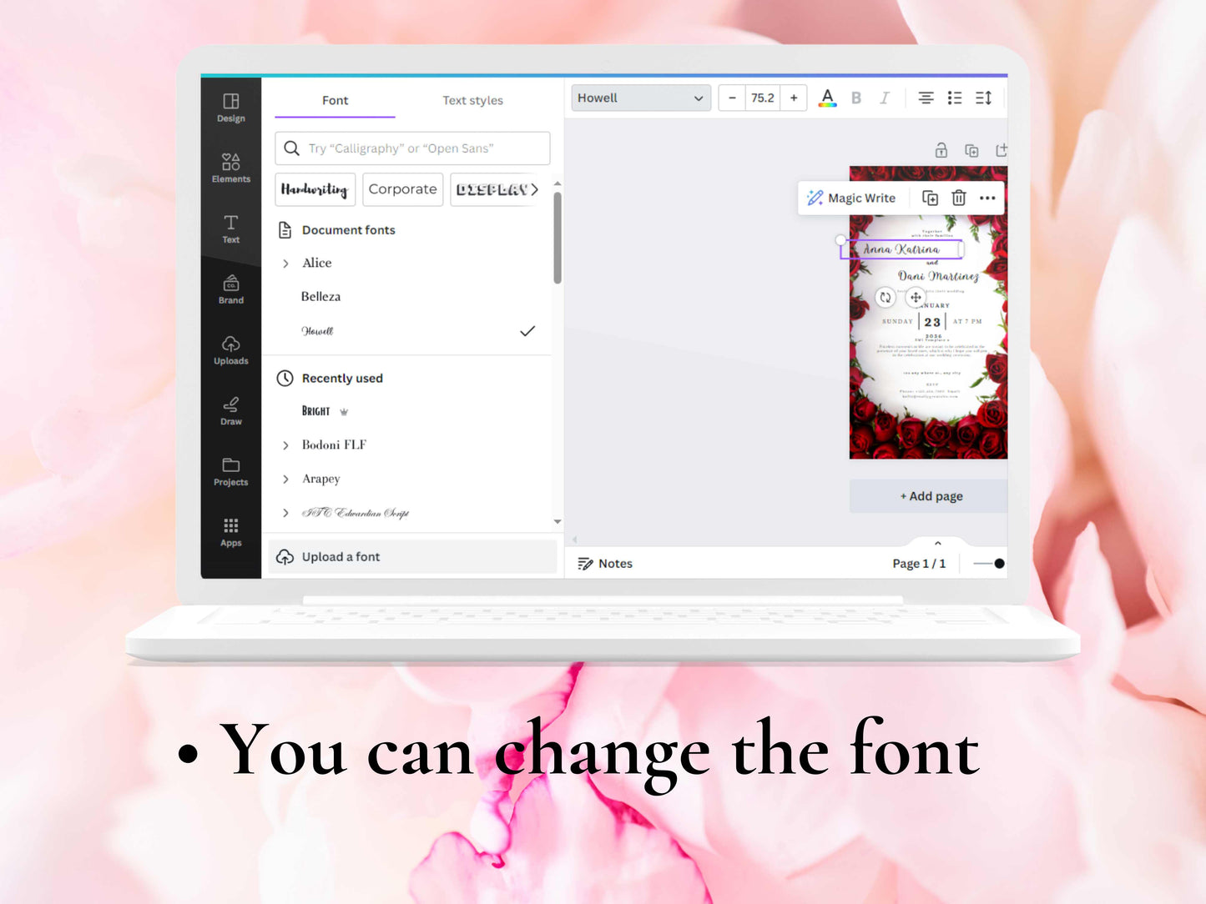Open the Elements panel

(230, 166)
